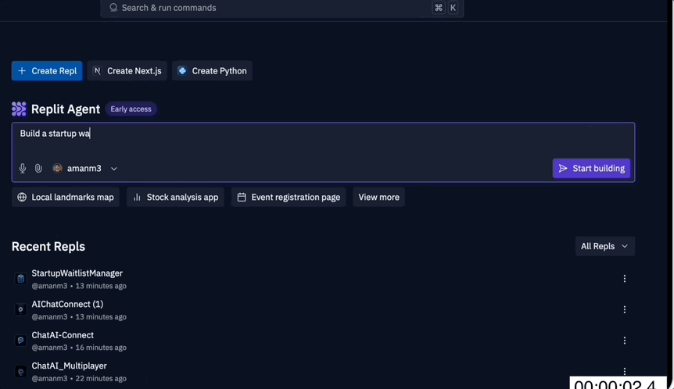Select the Local landmarks map suggestion
674x389 pixels.
pos(66,197)
